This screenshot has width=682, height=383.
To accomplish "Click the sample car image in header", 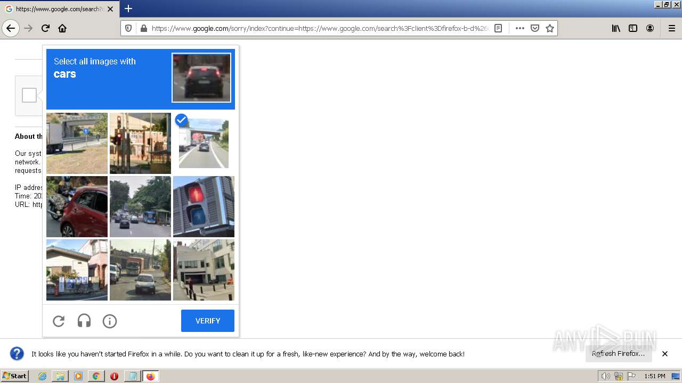I will click(201, 78).
